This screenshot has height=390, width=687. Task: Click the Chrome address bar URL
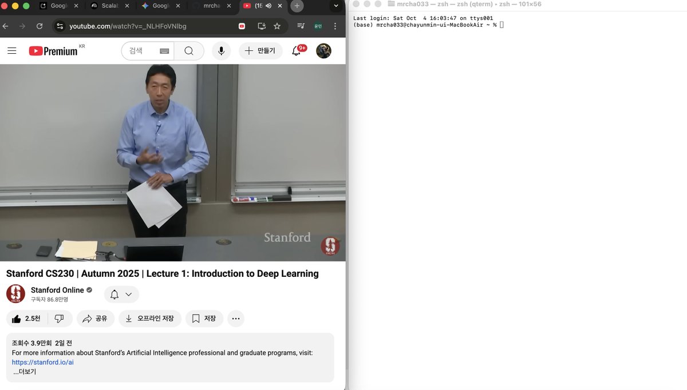coord(128,26)
